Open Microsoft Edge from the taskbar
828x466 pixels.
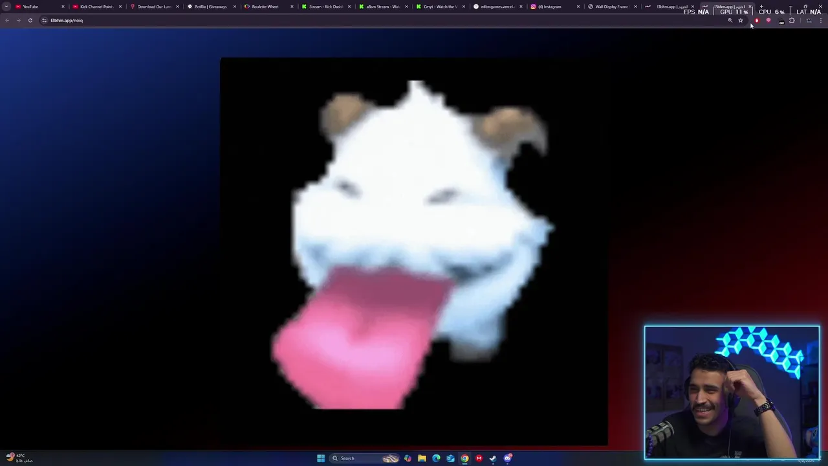click(x=436, y=458)
